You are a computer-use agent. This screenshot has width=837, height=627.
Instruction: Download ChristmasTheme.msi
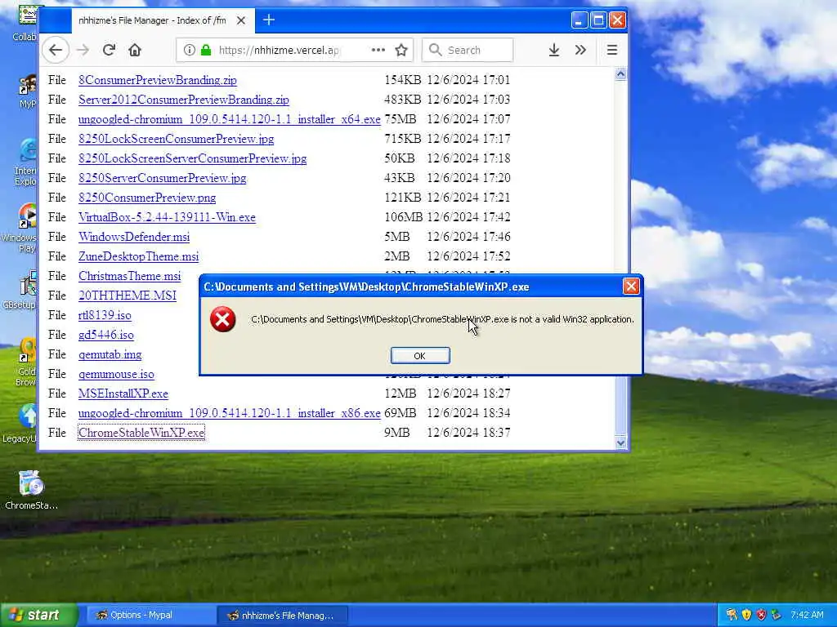[x=130, y=276]
